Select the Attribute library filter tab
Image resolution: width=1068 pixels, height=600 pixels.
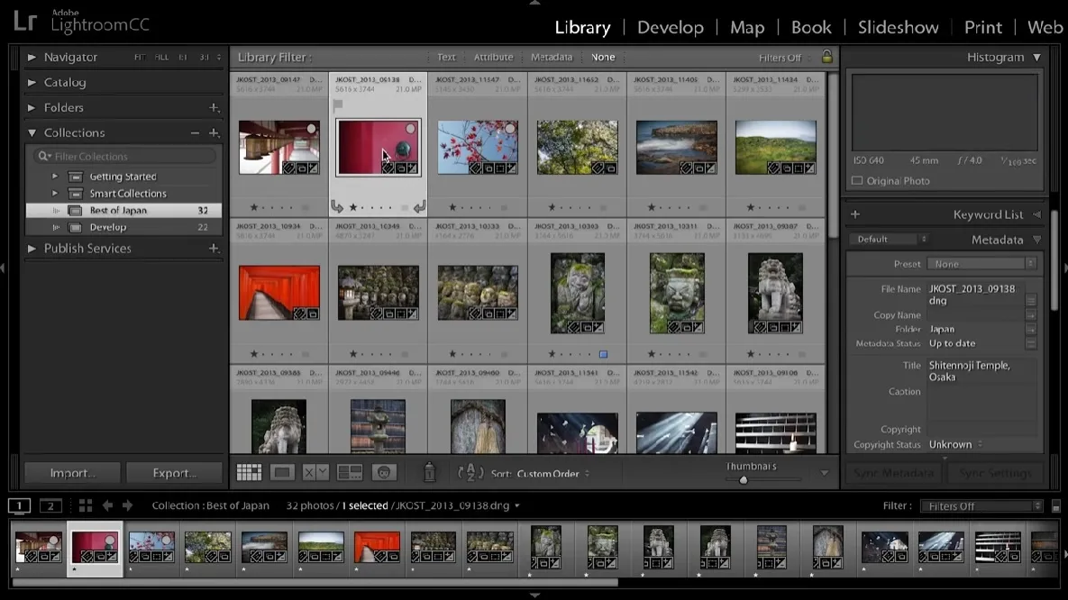[x=493, y=58]
